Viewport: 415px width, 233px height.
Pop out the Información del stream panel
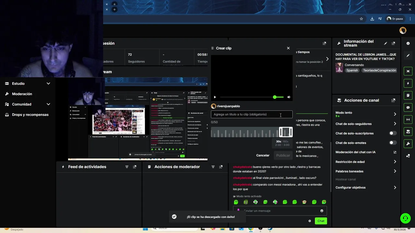[393, 43]
